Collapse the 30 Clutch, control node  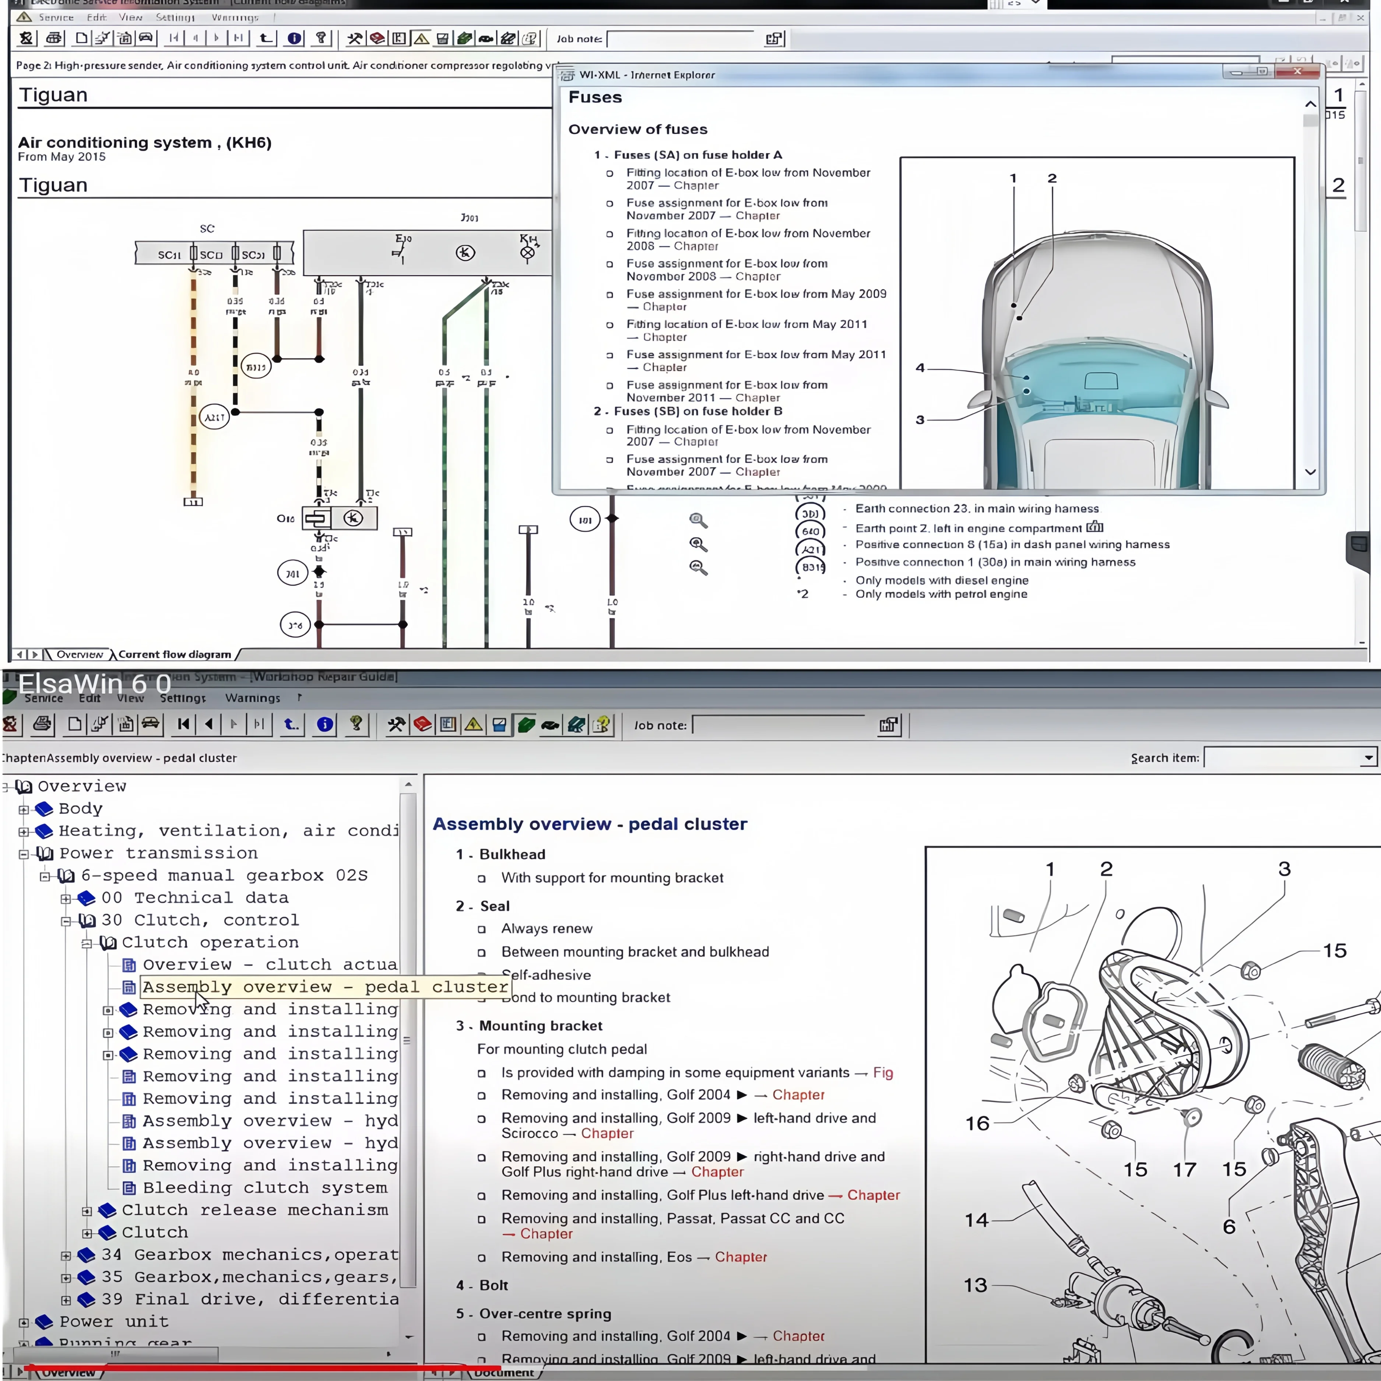66,921
